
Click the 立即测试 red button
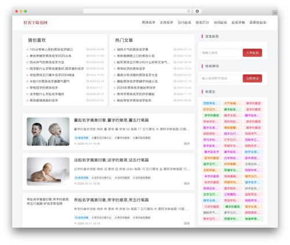point(252,78)
